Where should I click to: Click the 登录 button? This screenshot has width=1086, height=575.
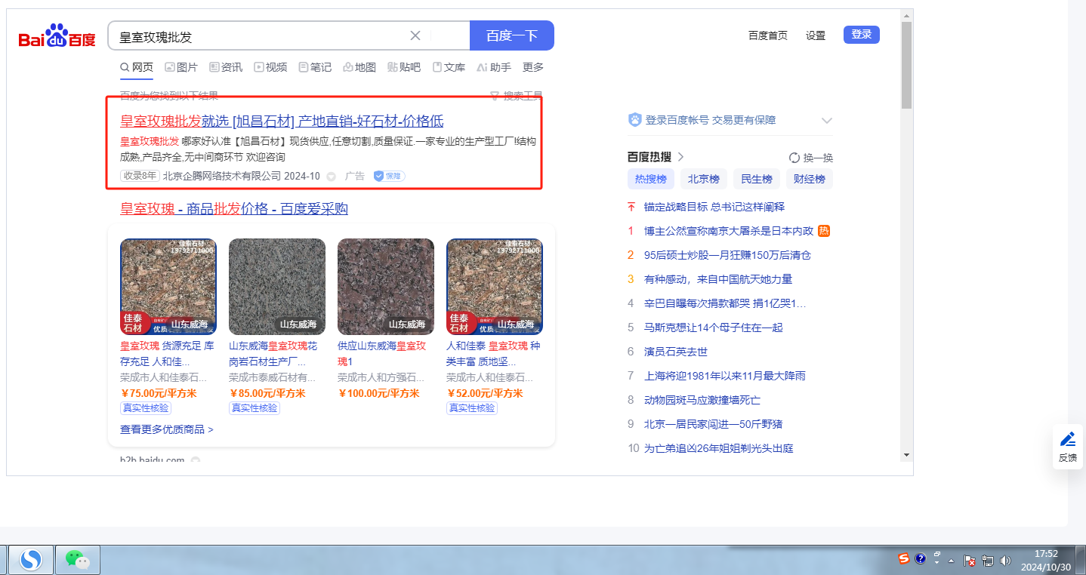point(861,35)
